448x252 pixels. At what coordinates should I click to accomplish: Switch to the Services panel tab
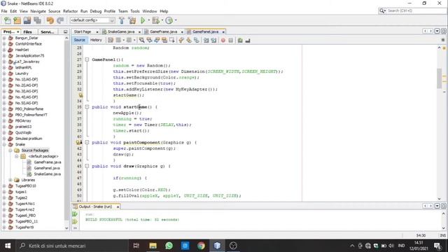[x=48, y=31]
